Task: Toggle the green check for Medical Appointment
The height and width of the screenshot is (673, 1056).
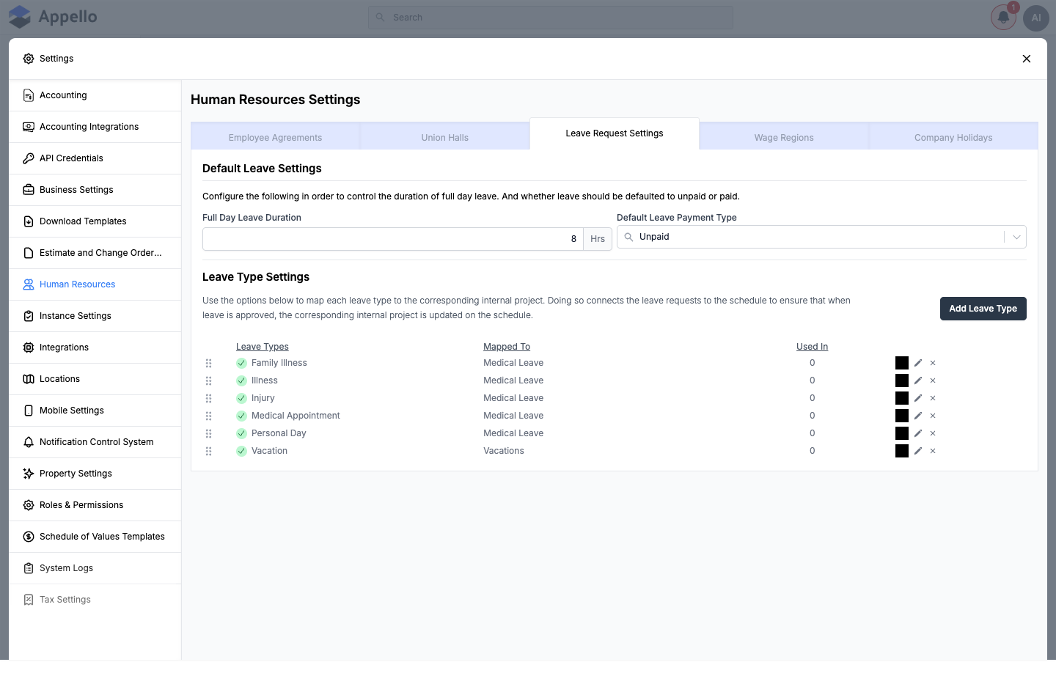Action: click(x=241, y=416)
